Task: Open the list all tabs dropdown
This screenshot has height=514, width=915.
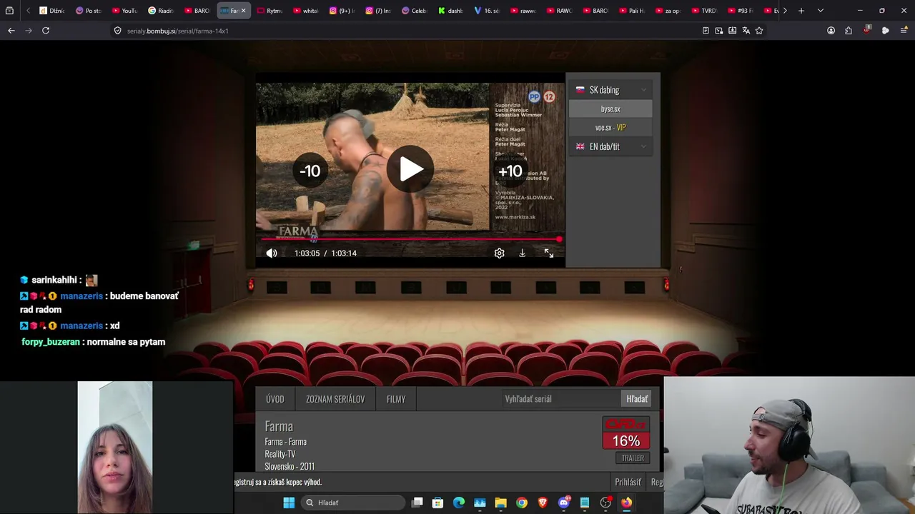Action: pyautogui.click(x=820, y=11)
